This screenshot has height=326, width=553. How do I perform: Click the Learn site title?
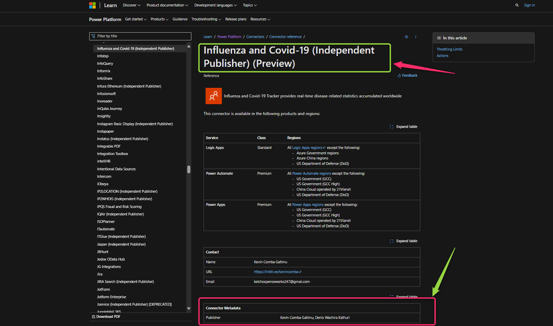(x=110, y=6)
